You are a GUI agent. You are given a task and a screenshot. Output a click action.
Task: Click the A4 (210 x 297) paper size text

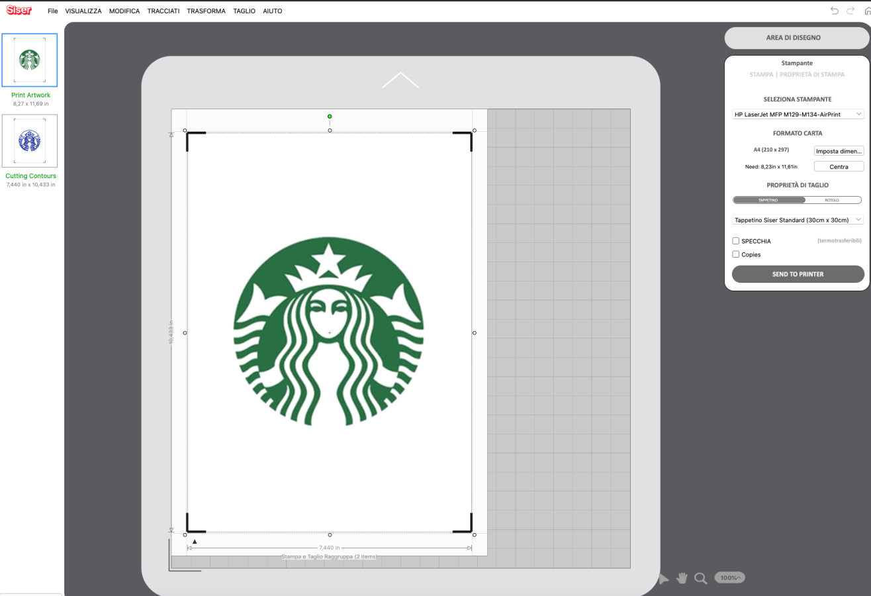click(771, 150)
